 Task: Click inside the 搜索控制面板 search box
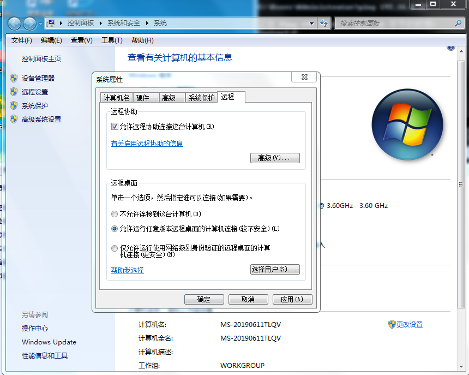398,23
